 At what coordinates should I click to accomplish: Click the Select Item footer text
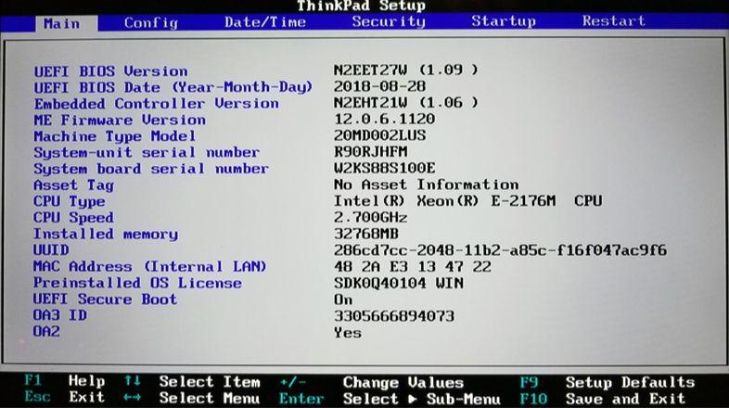[210, 382]
